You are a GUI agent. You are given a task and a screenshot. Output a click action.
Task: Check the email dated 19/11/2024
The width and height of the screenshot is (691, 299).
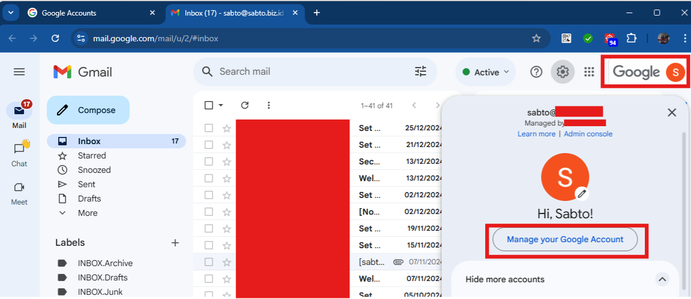[209, 229]
